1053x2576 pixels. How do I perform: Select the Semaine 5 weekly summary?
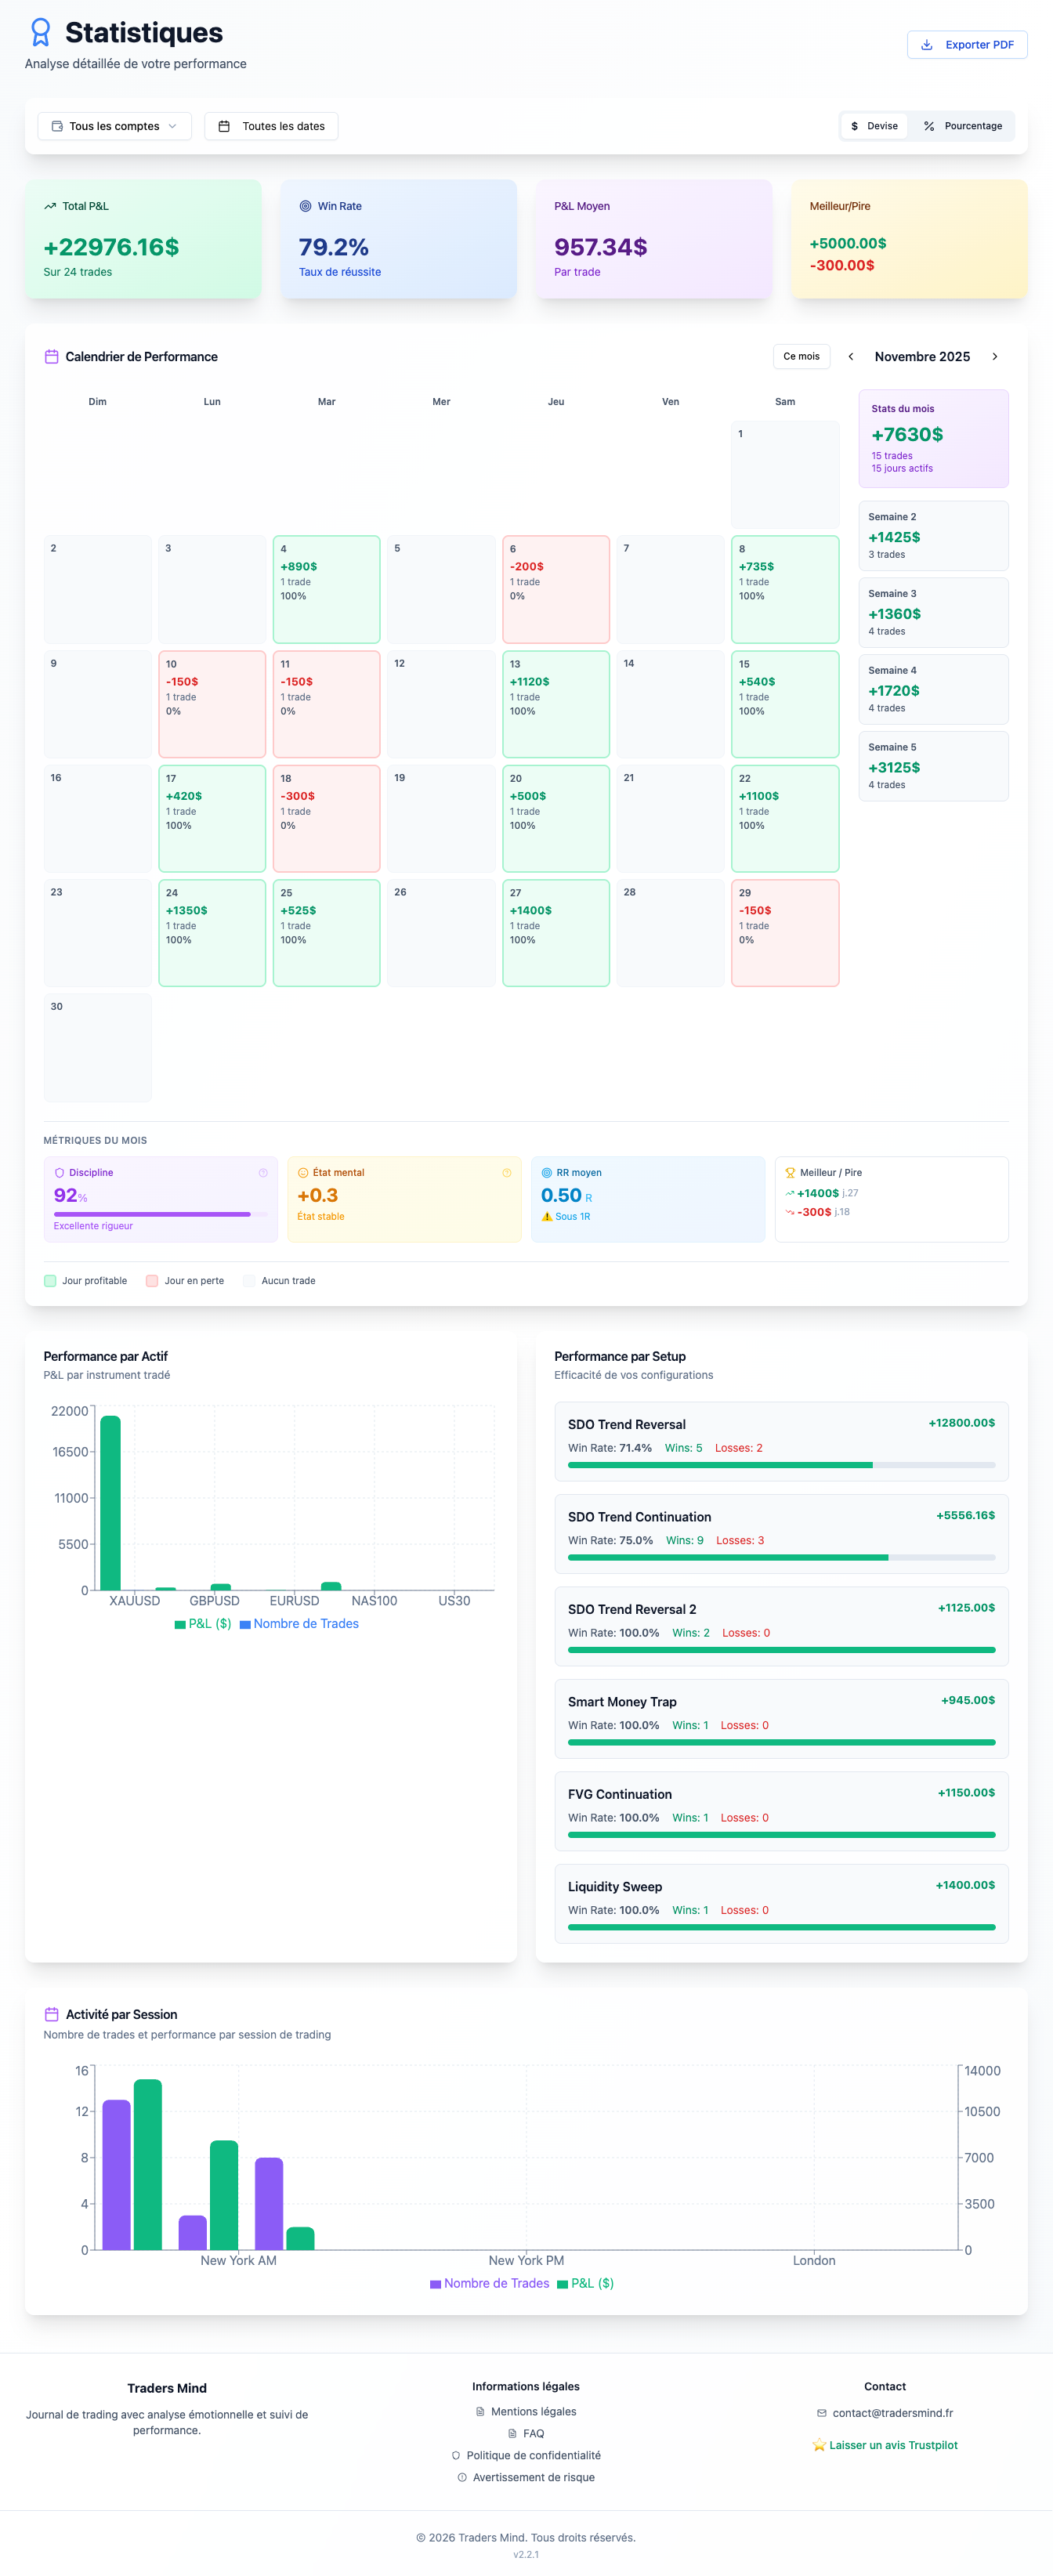(933, 765)
